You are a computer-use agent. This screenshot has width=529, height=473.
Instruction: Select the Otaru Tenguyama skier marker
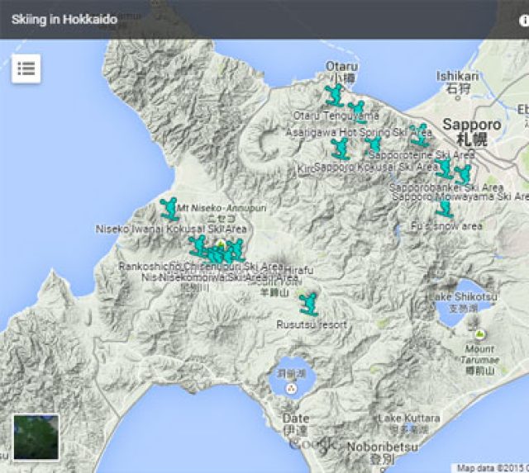[335, 95]
